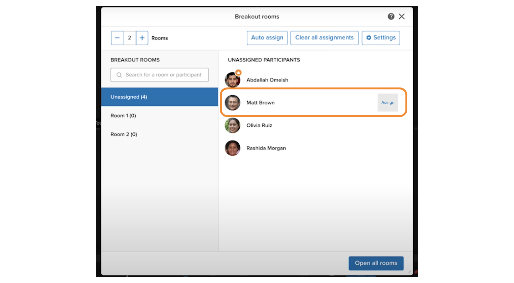
Task: Select Room 2 (0) in the list
Action: point(124,134)
